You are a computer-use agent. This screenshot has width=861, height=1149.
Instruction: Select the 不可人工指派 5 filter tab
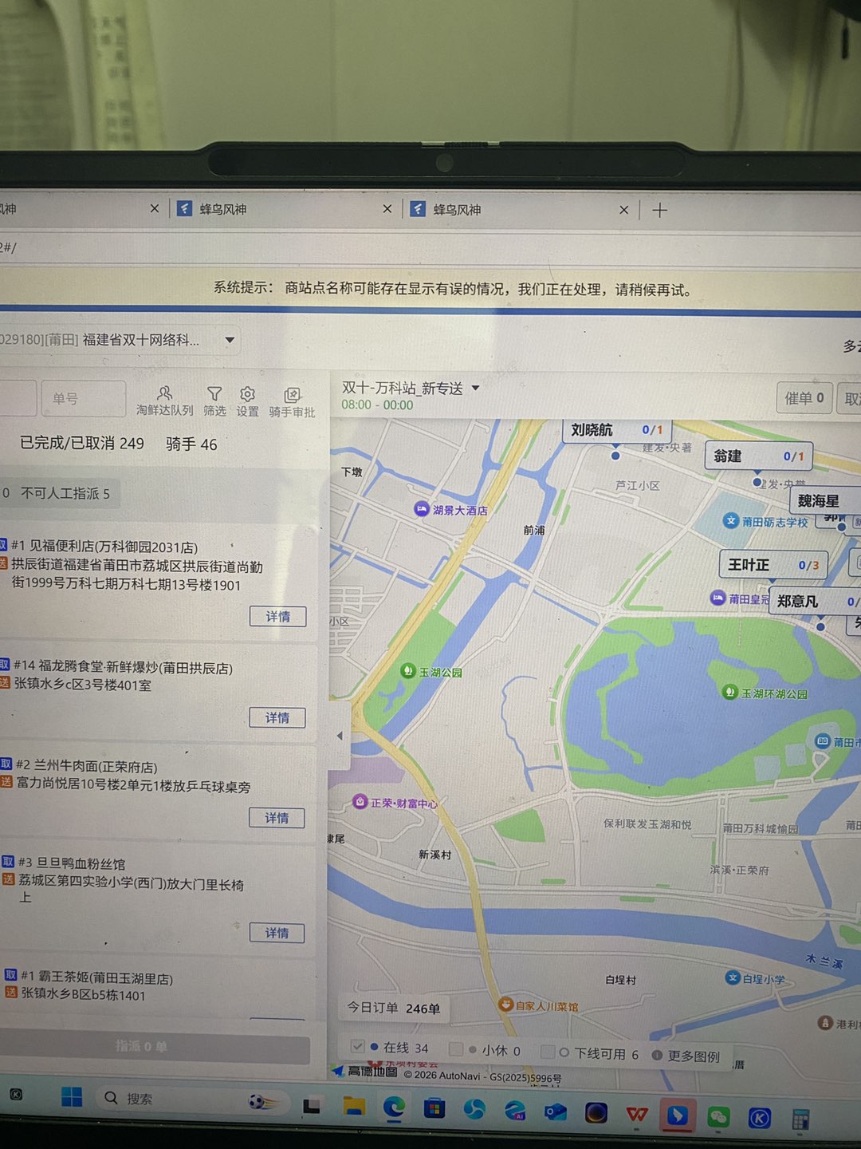(65, 493)
